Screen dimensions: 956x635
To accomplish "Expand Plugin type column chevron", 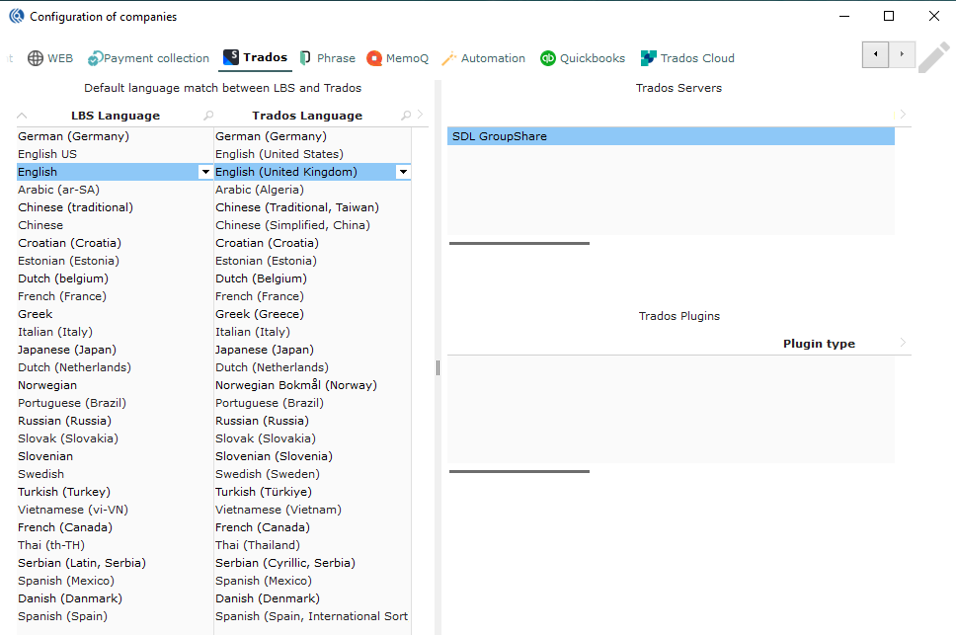I will (903, 343).
